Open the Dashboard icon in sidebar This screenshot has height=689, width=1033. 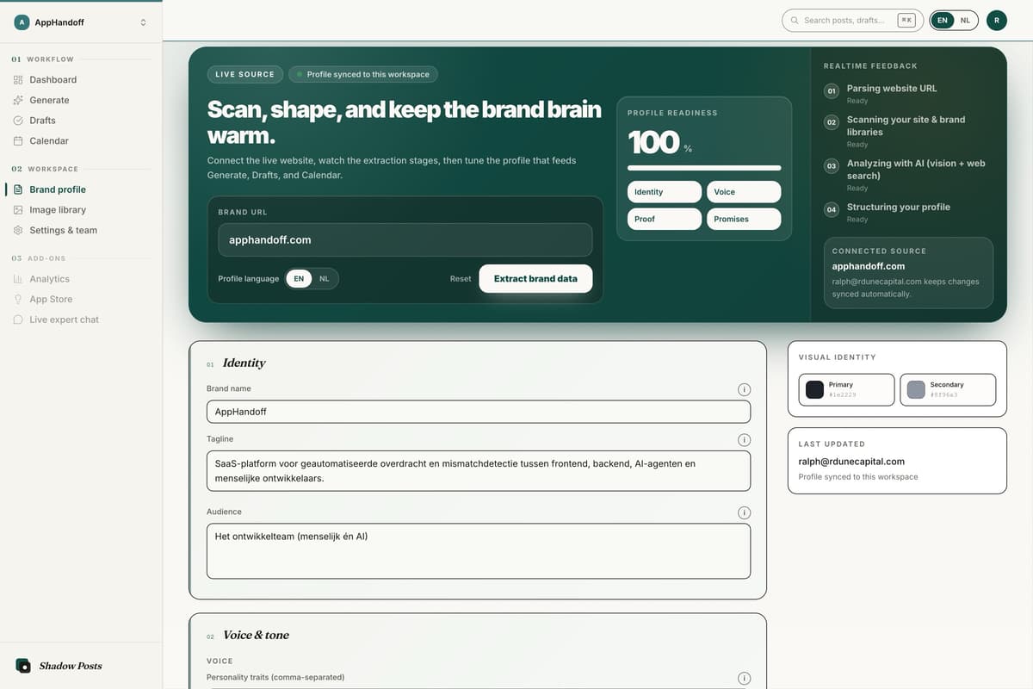pyautogui.click(x=18, y=79)
